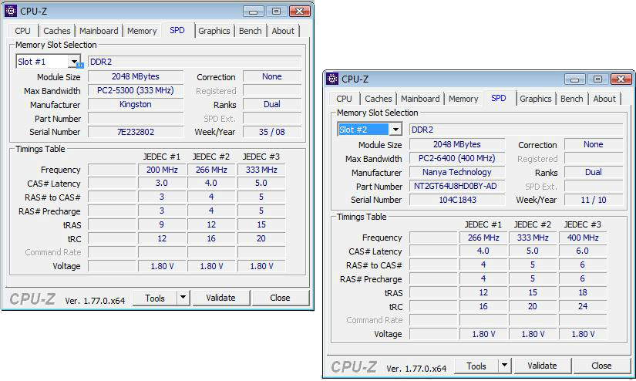The image size is (636, 381).
Task: Click week/year value 11 / 10
Action: click(594, 200)
